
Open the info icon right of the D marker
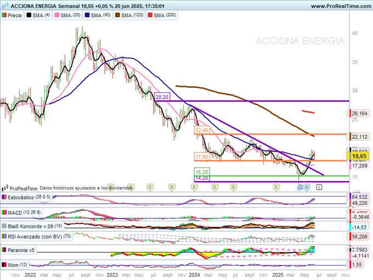click(319, 187)
